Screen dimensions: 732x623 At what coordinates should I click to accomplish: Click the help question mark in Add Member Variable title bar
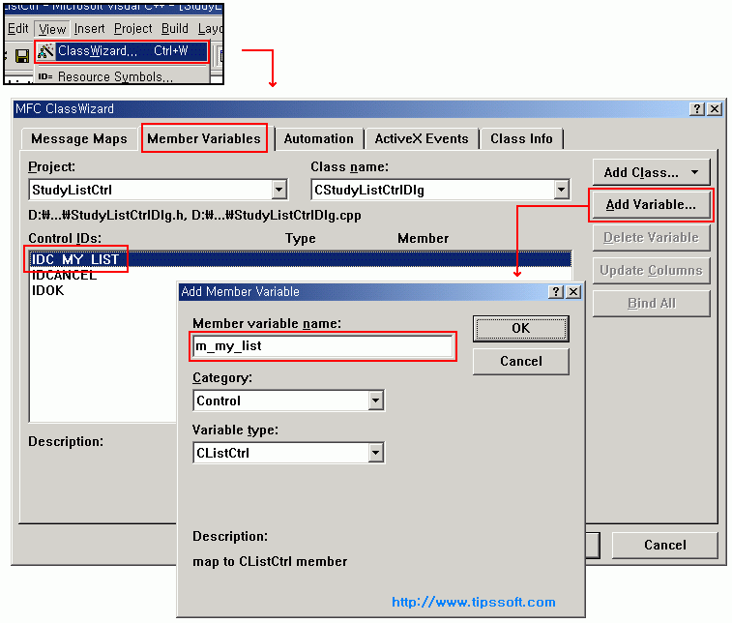click(556, 291)
